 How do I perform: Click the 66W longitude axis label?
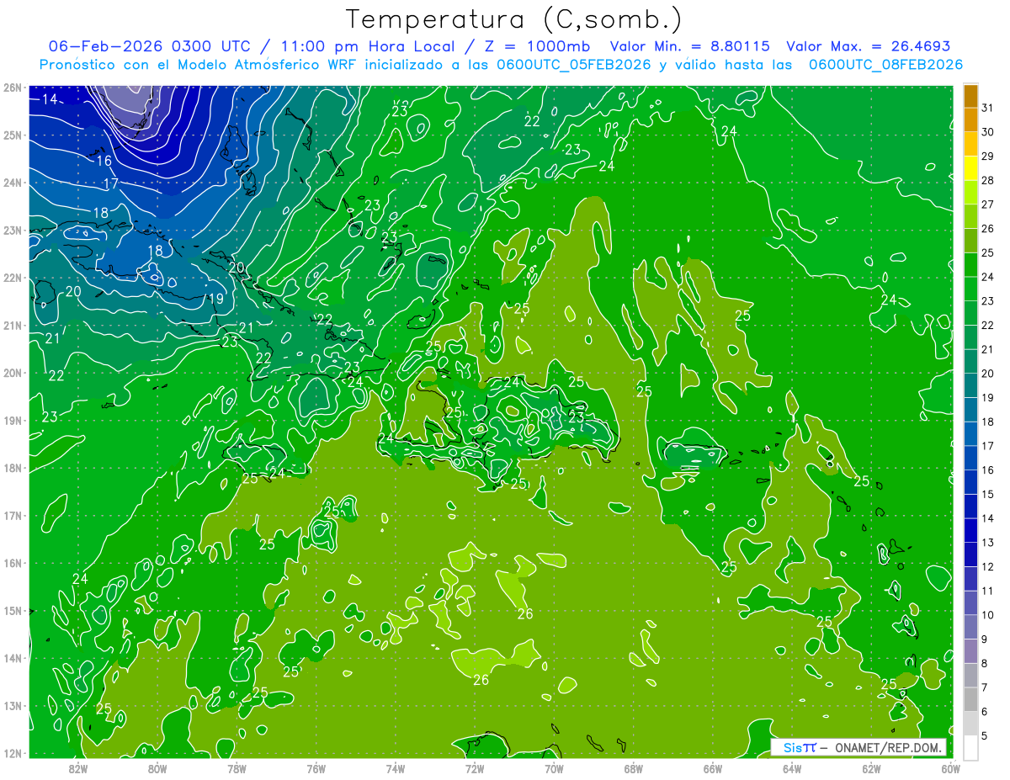712,768
